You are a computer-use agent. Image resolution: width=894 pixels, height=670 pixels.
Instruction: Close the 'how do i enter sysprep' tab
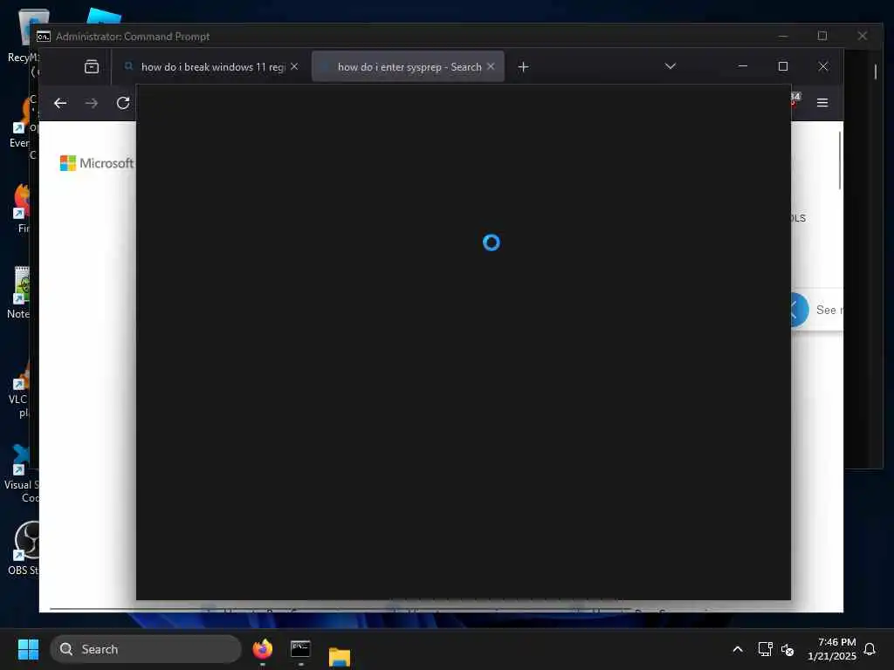pyautogui.click(x=491, y=66)
